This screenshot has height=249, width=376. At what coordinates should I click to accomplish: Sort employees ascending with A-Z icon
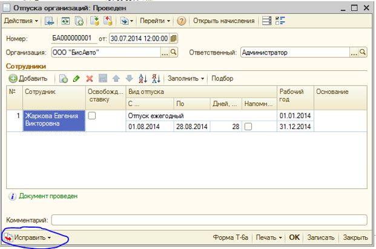(x=143, y=79)
